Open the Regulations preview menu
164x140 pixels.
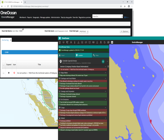pos(85,17)
